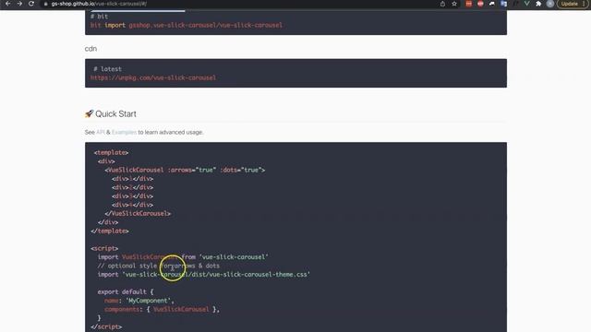Click the browser forward arrow
The width and height of the screenshot is (591, 332).
coord(19,4)
